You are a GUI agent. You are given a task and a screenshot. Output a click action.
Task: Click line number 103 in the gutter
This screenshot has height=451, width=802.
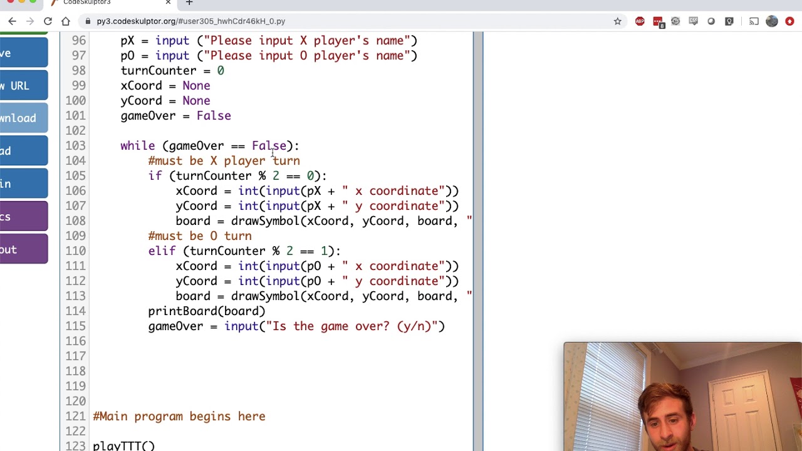pyautogui.click(x=75, y=146)
